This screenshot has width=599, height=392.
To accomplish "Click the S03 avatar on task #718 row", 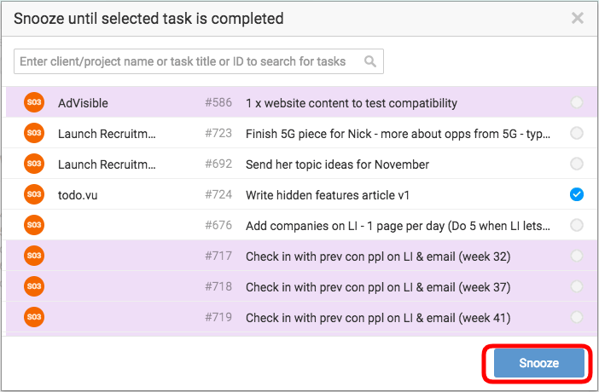I will [34, 287].
